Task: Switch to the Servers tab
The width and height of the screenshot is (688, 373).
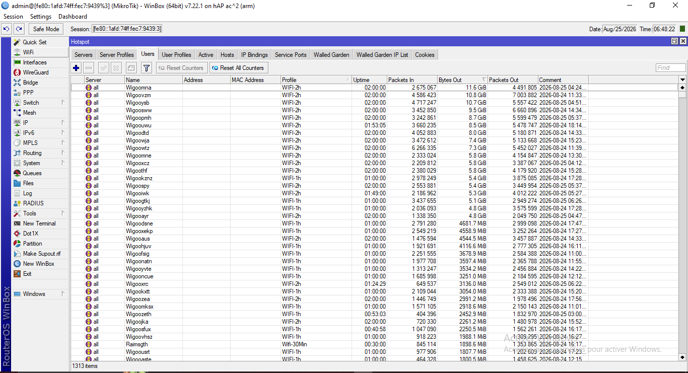Action: tap(84, 55)
